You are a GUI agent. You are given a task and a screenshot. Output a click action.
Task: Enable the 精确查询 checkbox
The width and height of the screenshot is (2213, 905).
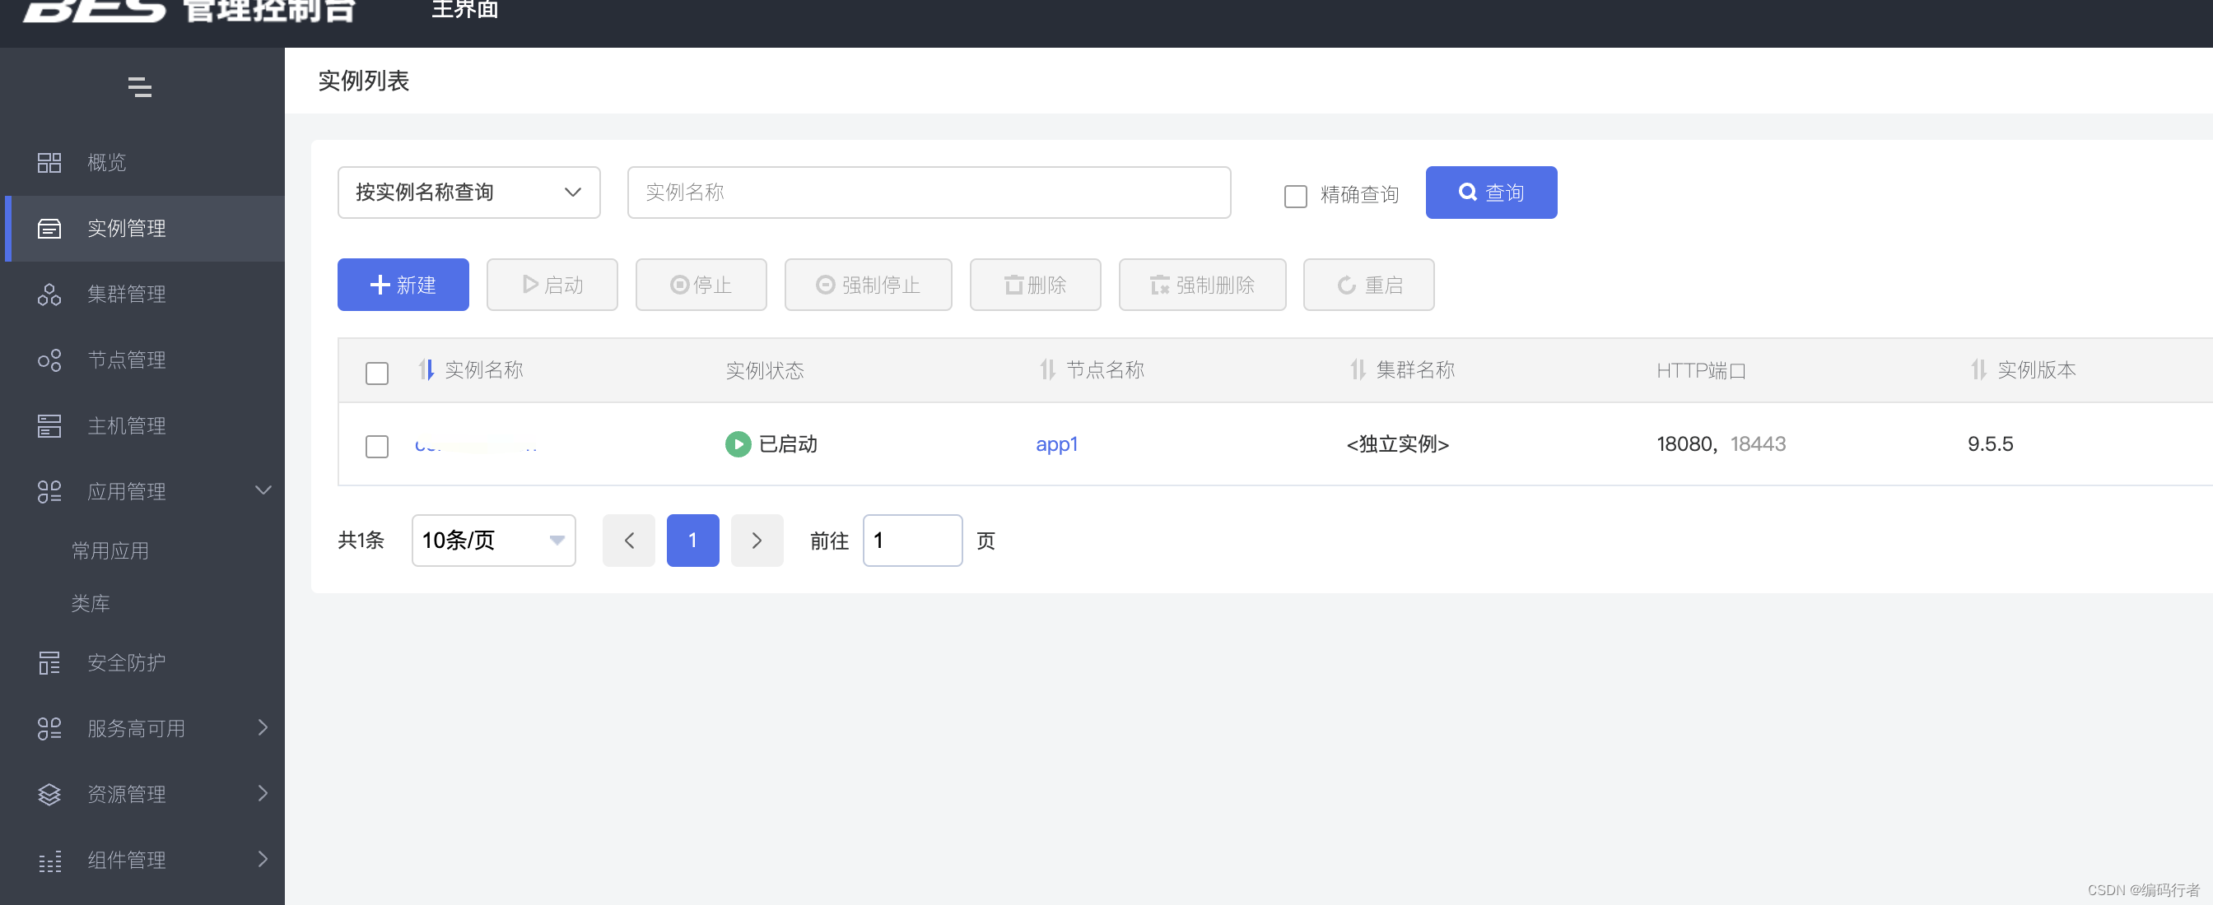pos(1296,196)
